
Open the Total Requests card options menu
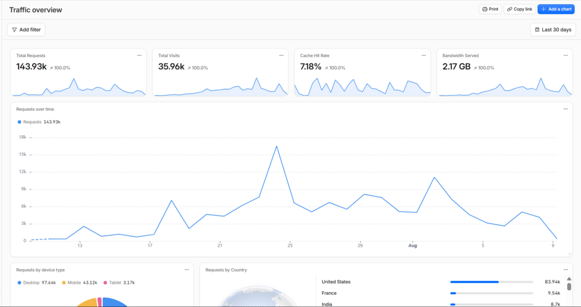(139, 55)
